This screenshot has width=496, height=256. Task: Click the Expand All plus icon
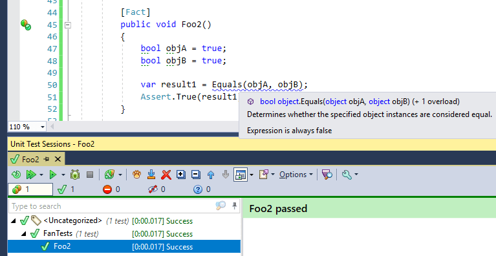181,175
